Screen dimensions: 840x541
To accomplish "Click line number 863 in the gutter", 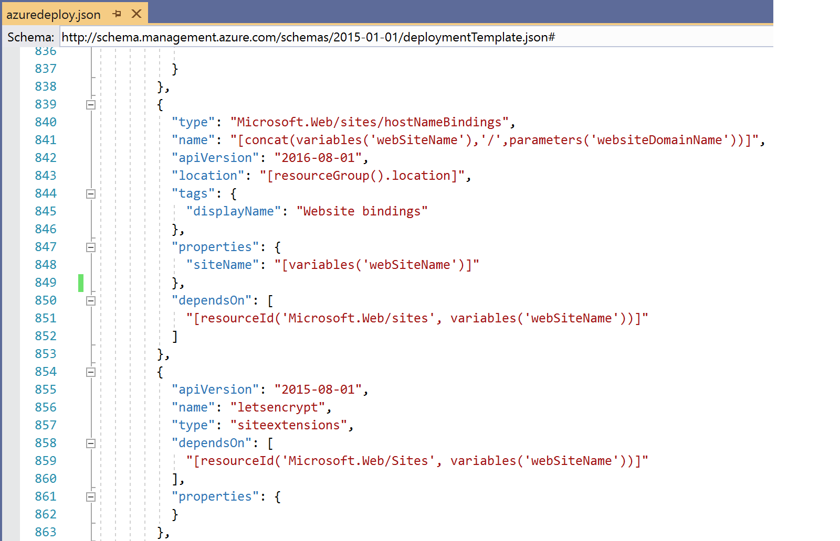I will [x=46, y=532].
